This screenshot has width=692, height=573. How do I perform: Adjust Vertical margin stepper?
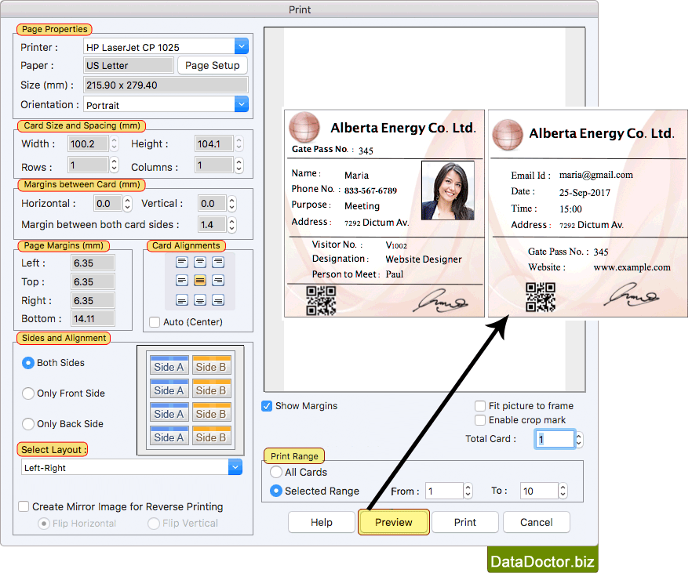point(231,203)
